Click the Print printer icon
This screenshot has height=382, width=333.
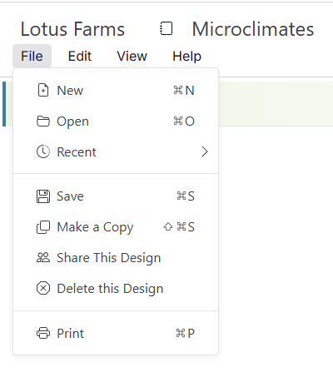(43, 333)
